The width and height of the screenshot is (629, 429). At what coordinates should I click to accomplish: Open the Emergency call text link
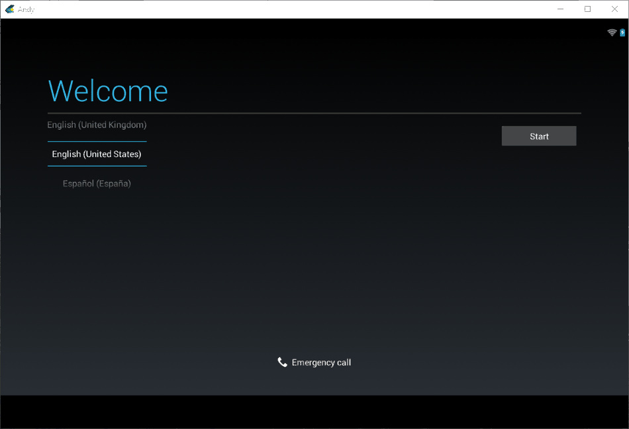[x=321, y=362]
